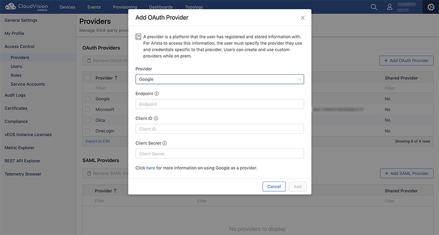Check the Okta row checkbox
Viewport: 439px width, 235px height.
(x=87, y=120)
